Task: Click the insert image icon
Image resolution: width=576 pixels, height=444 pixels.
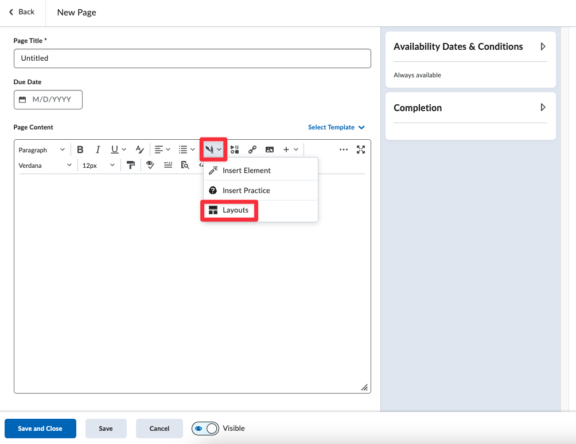Action: tap(270, 150)
